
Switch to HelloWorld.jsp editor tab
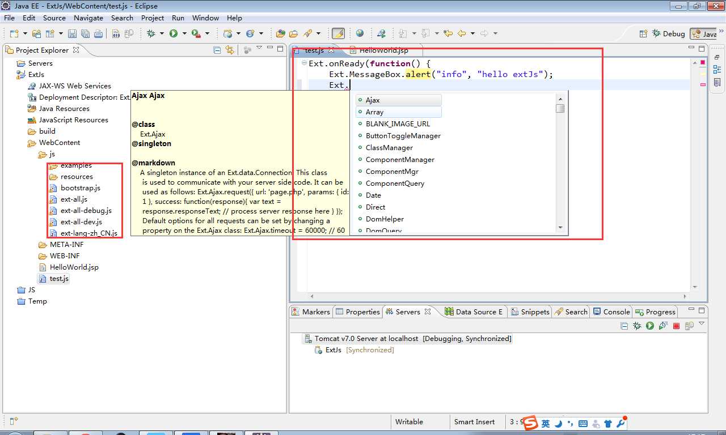pos(383,50)
